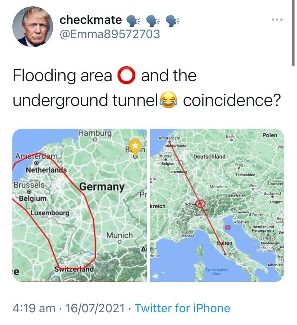Open the Twitter for iPhone link
This screenshot has width=297, height=325.
coord(182,308)
